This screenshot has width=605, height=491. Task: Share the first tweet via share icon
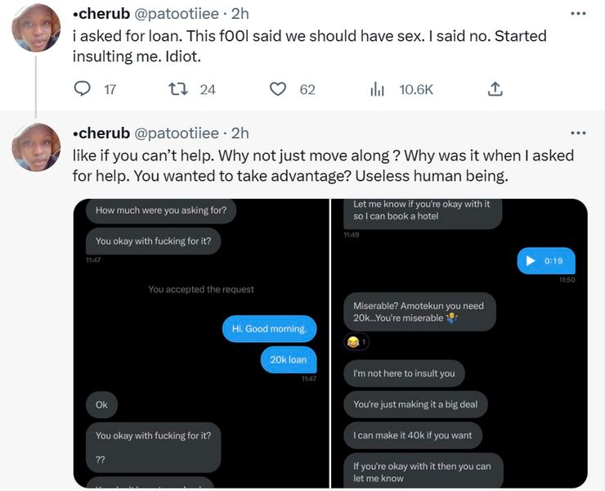click(495, 89)
